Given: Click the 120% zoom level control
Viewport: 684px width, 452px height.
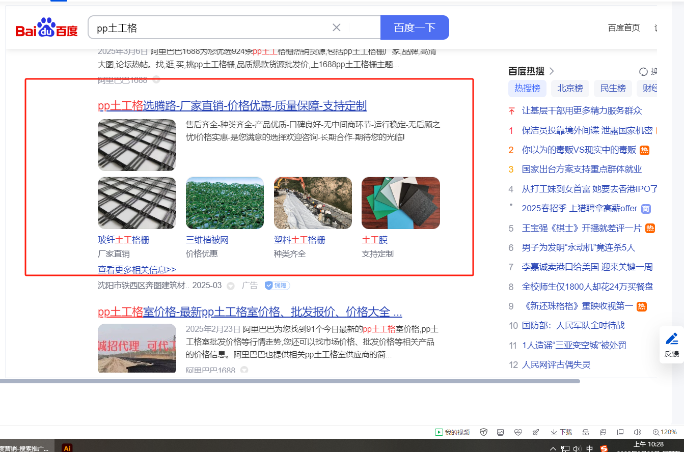Looking at the screenshot, I should click(665, 432).
